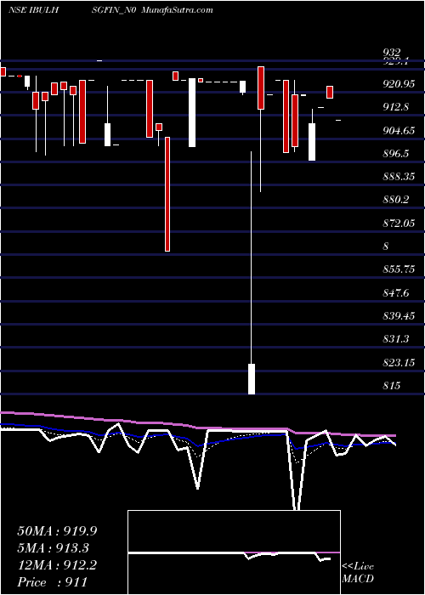Click the SGFIN_N0 ticker label
The image size is (425, 595).
114,10
